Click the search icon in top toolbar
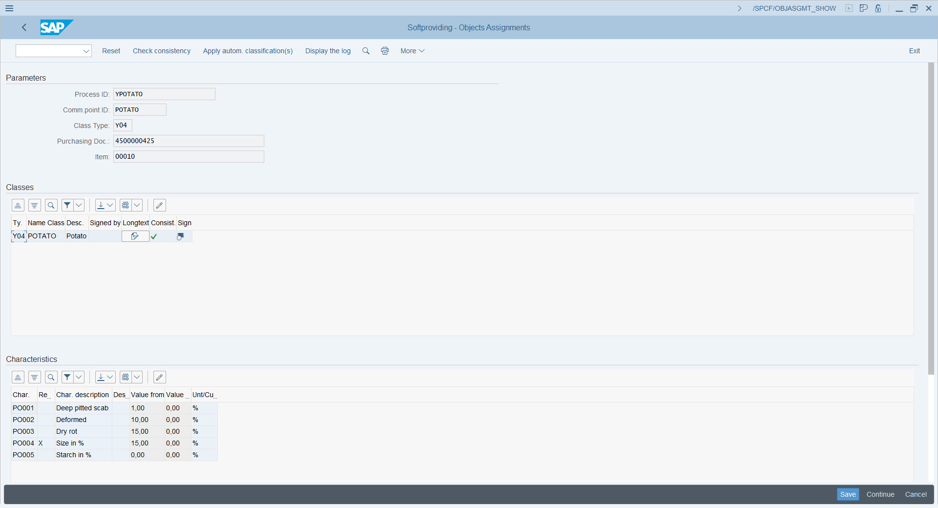 click(365, 51)
